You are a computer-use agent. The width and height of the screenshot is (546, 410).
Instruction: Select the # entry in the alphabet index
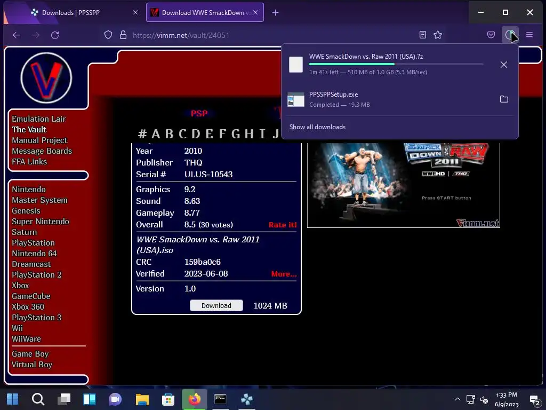142,133
